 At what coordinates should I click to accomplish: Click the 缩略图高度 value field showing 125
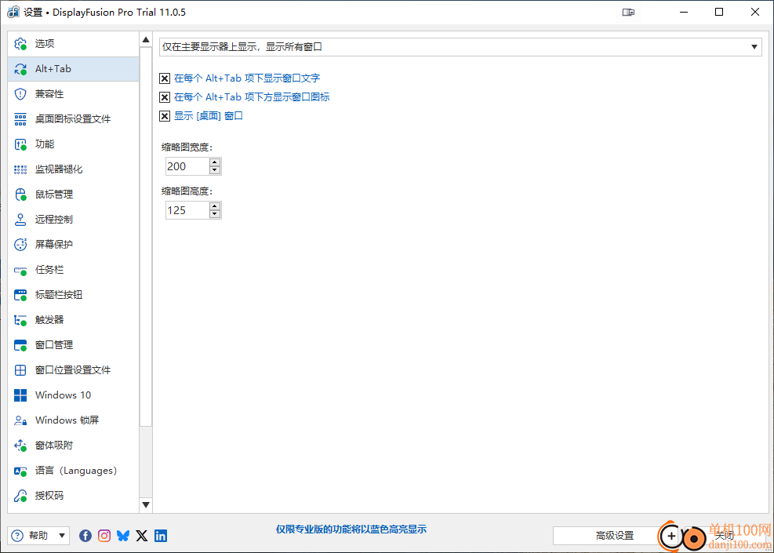pyautogui.click(x=187, y=210)
